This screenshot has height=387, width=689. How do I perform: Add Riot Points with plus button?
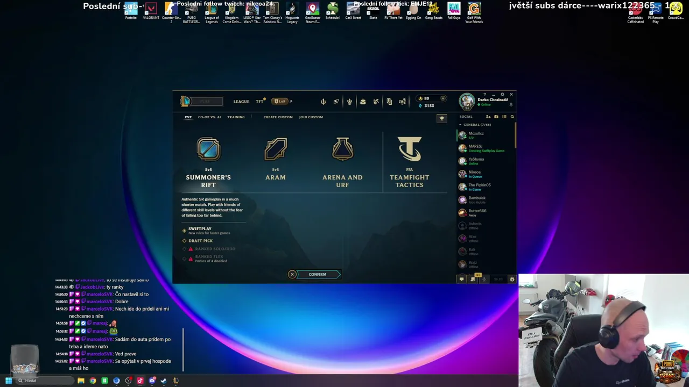pyautogui.click(x=443, y=98)
